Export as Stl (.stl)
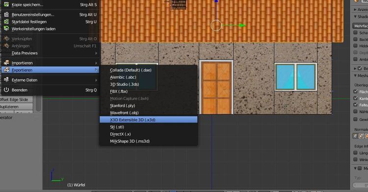Image resolution: width=368 pixels, height=192 pixels. (x=148, y=127)
